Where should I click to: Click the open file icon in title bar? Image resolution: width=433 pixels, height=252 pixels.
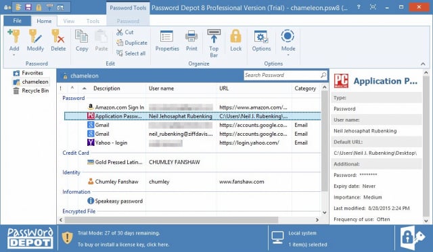18,7
